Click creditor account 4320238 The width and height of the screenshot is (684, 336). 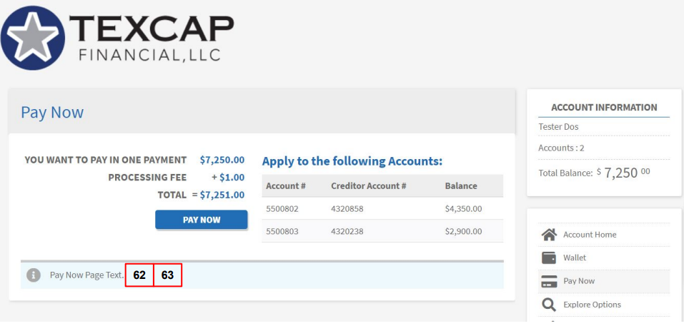(x=347, y=232)
